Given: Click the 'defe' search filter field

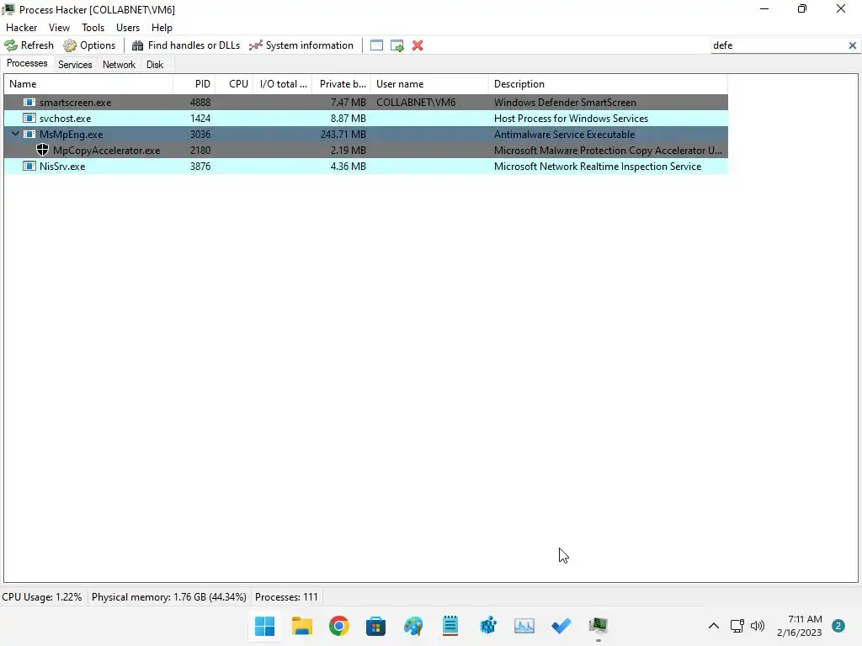Looking at the screenshot, I should point(778,45).
